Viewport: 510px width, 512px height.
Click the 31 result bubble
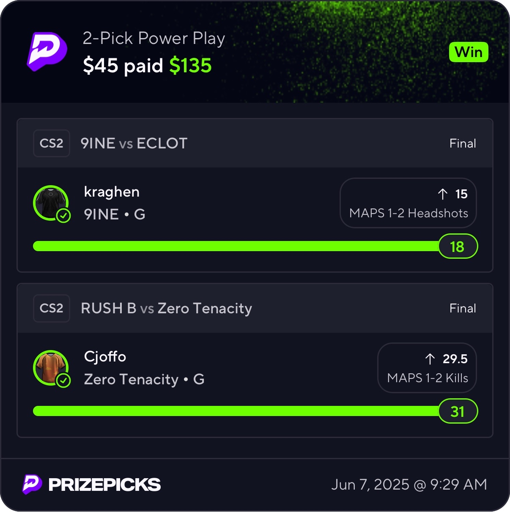coord(458,411)
